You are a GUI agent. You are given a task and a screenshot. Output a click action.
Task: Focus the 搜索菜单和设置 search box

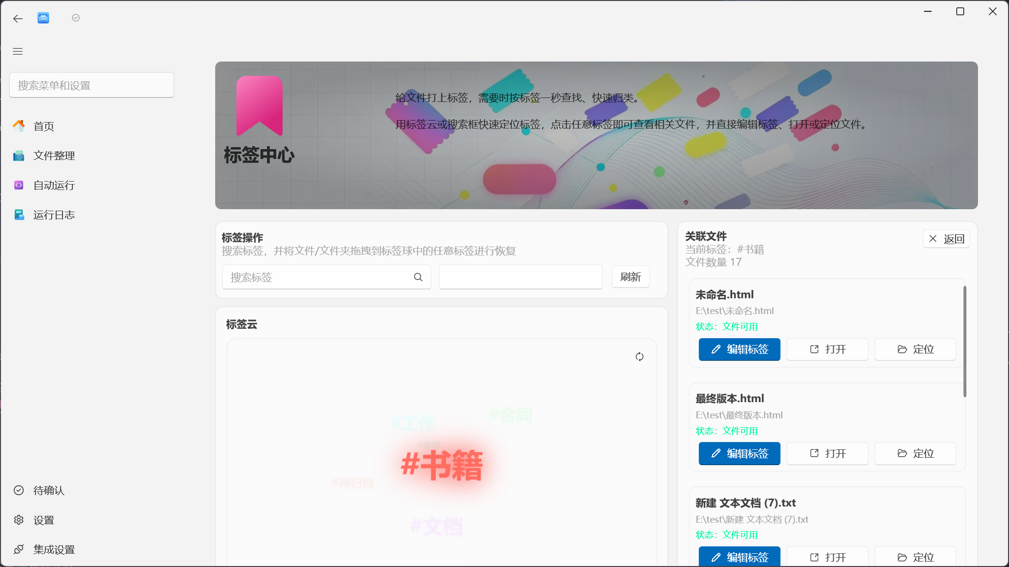tap(92, 85)
